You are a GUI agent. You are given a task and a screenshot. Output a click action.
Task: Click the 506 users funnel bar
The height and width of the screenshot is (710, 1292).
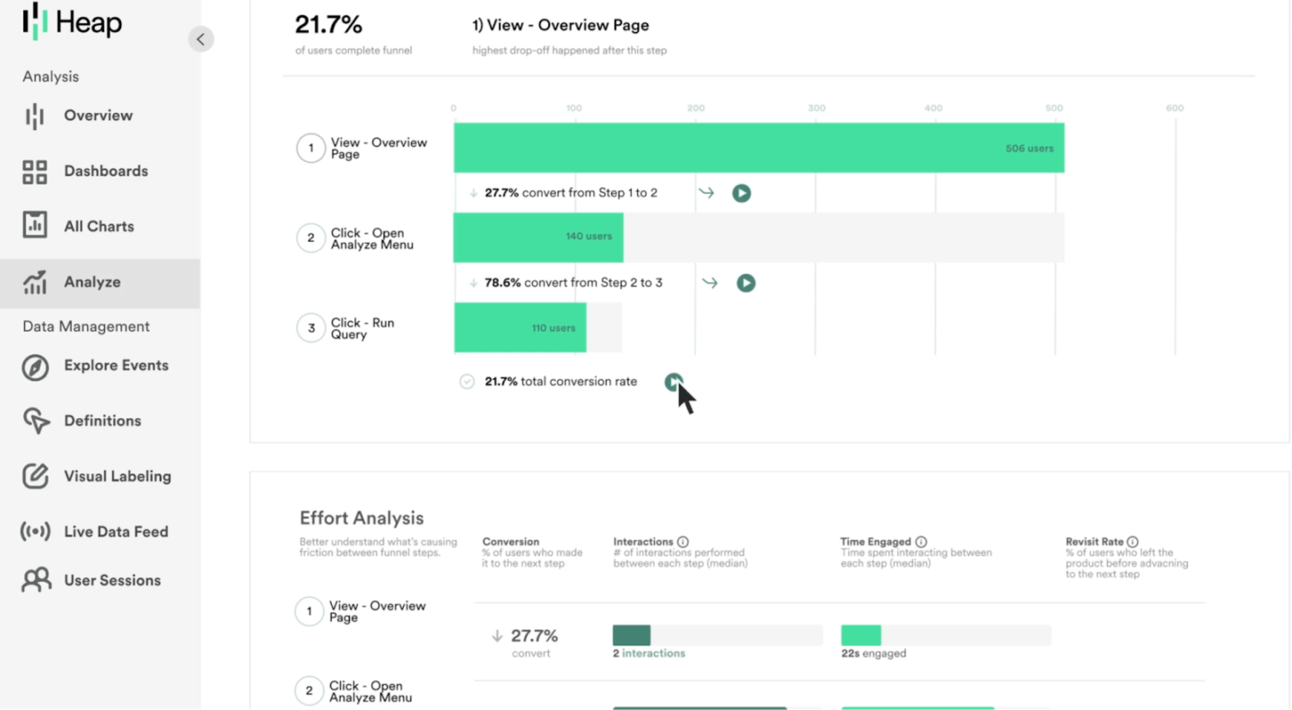758,147
